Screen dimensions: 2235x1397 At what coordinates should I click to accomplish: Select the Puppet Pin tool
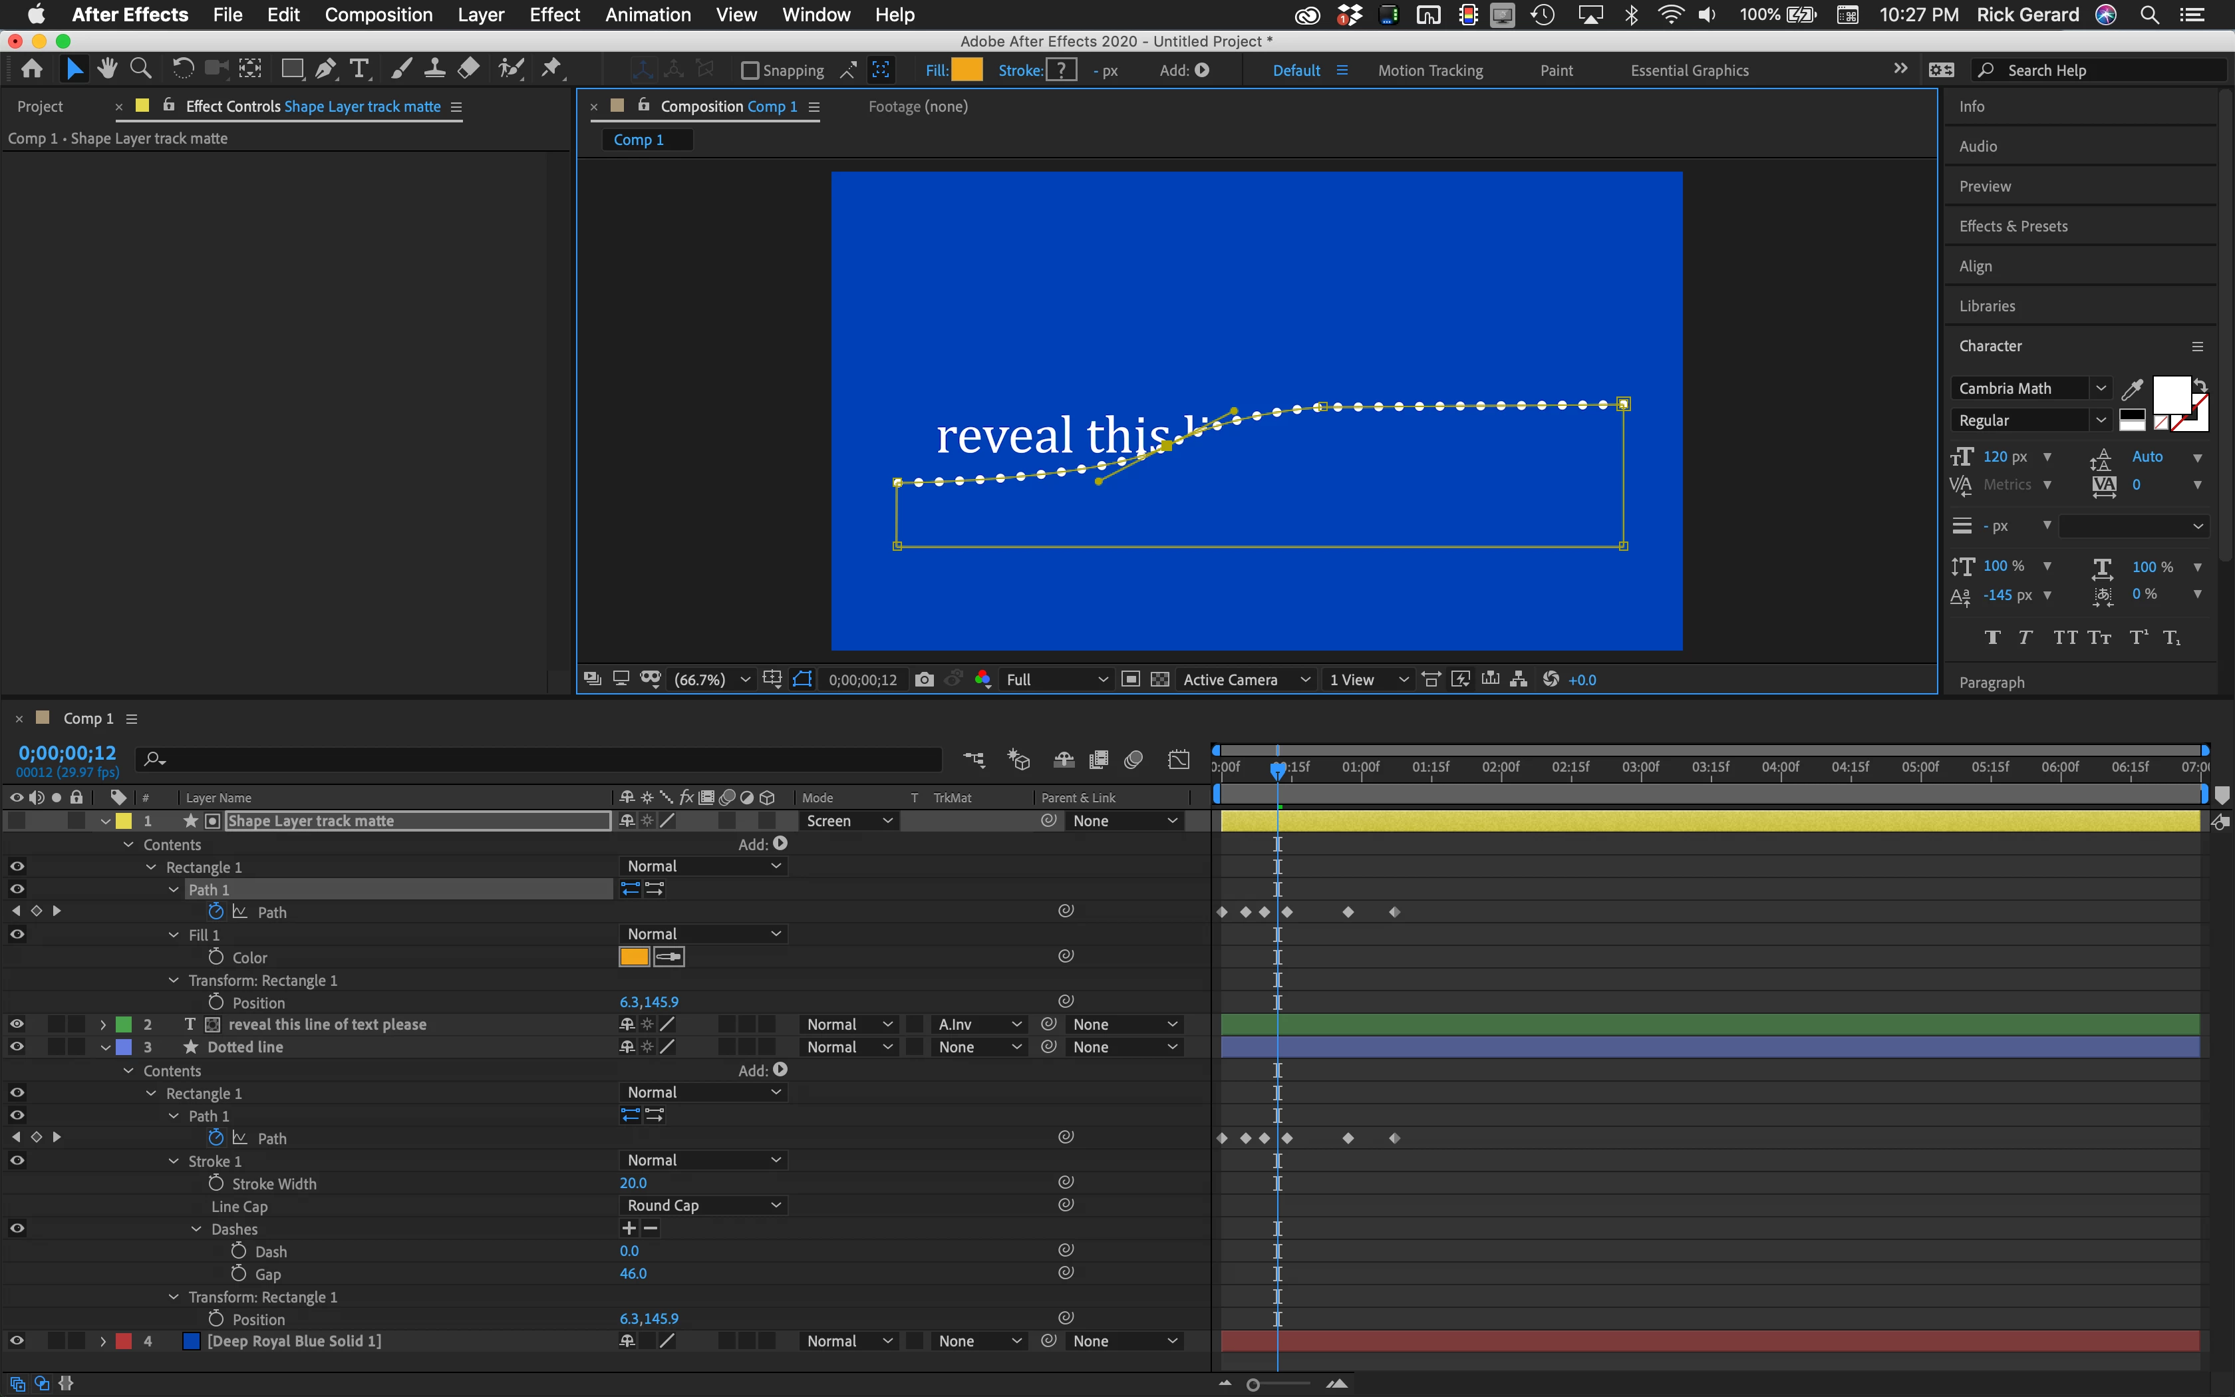point(551,69)
